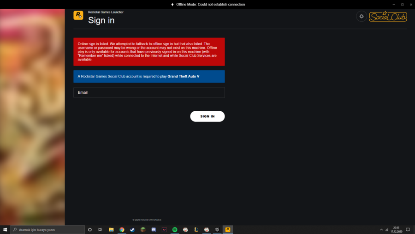This screenshot has width=415, height=234.
Task: Click the SIGN IN button
Action: point(207,116)
